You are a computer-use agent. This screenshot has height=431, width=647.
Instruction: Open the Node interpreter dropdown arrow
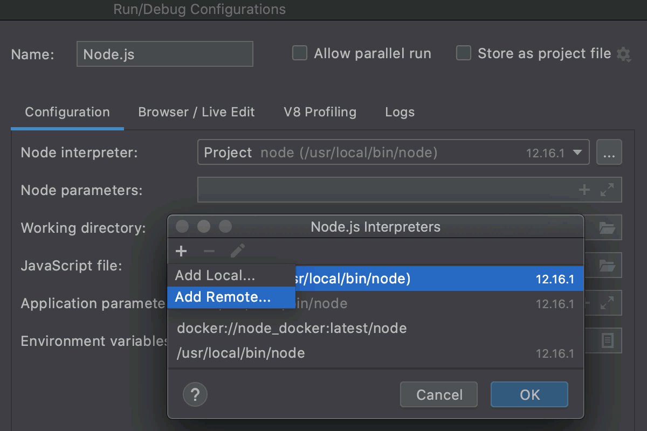click(579, 152)
